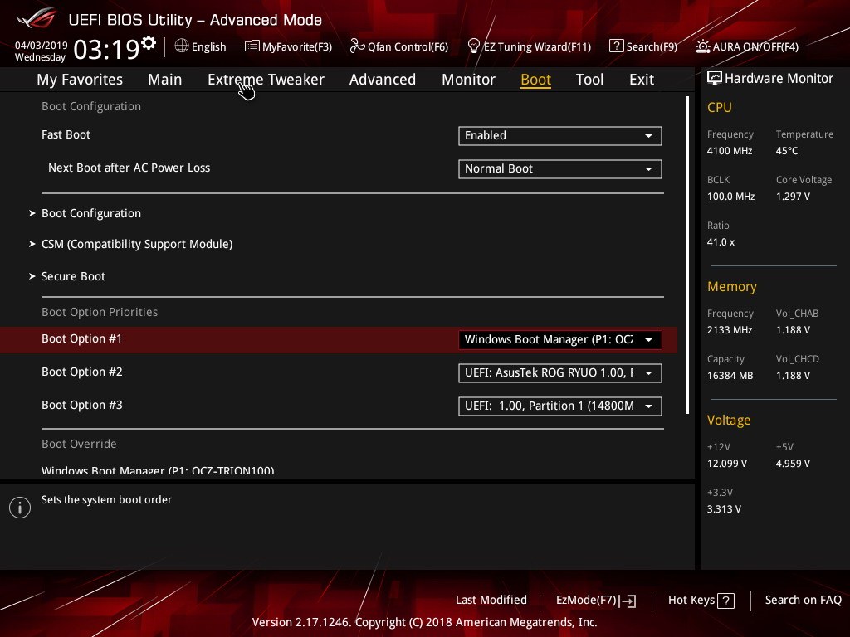Click the Fast Boot label

coord(66,135)
